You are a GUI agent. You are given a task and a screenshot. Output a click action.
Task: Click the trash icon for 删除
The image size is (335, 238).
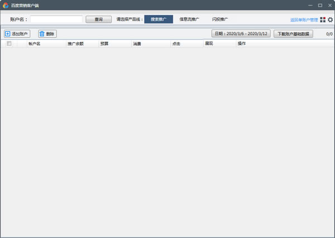click(42, 34)
